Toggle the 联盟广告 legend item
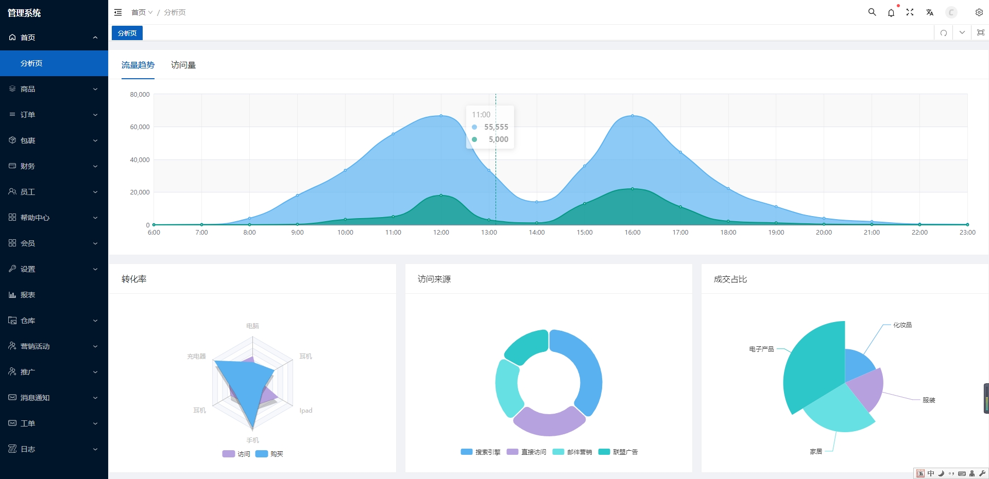Image resolution: width=989 pixels, height=479 pixels. tap(618, 452)
